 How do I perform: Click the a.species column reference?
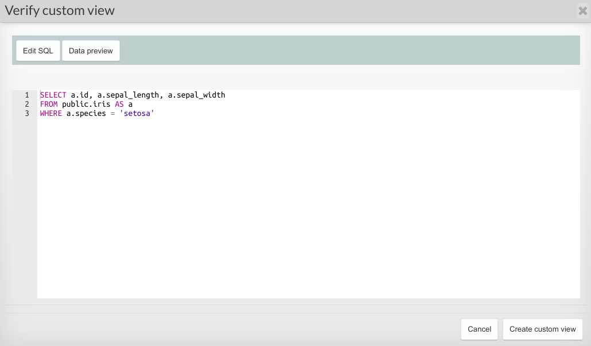pos(85,113)
